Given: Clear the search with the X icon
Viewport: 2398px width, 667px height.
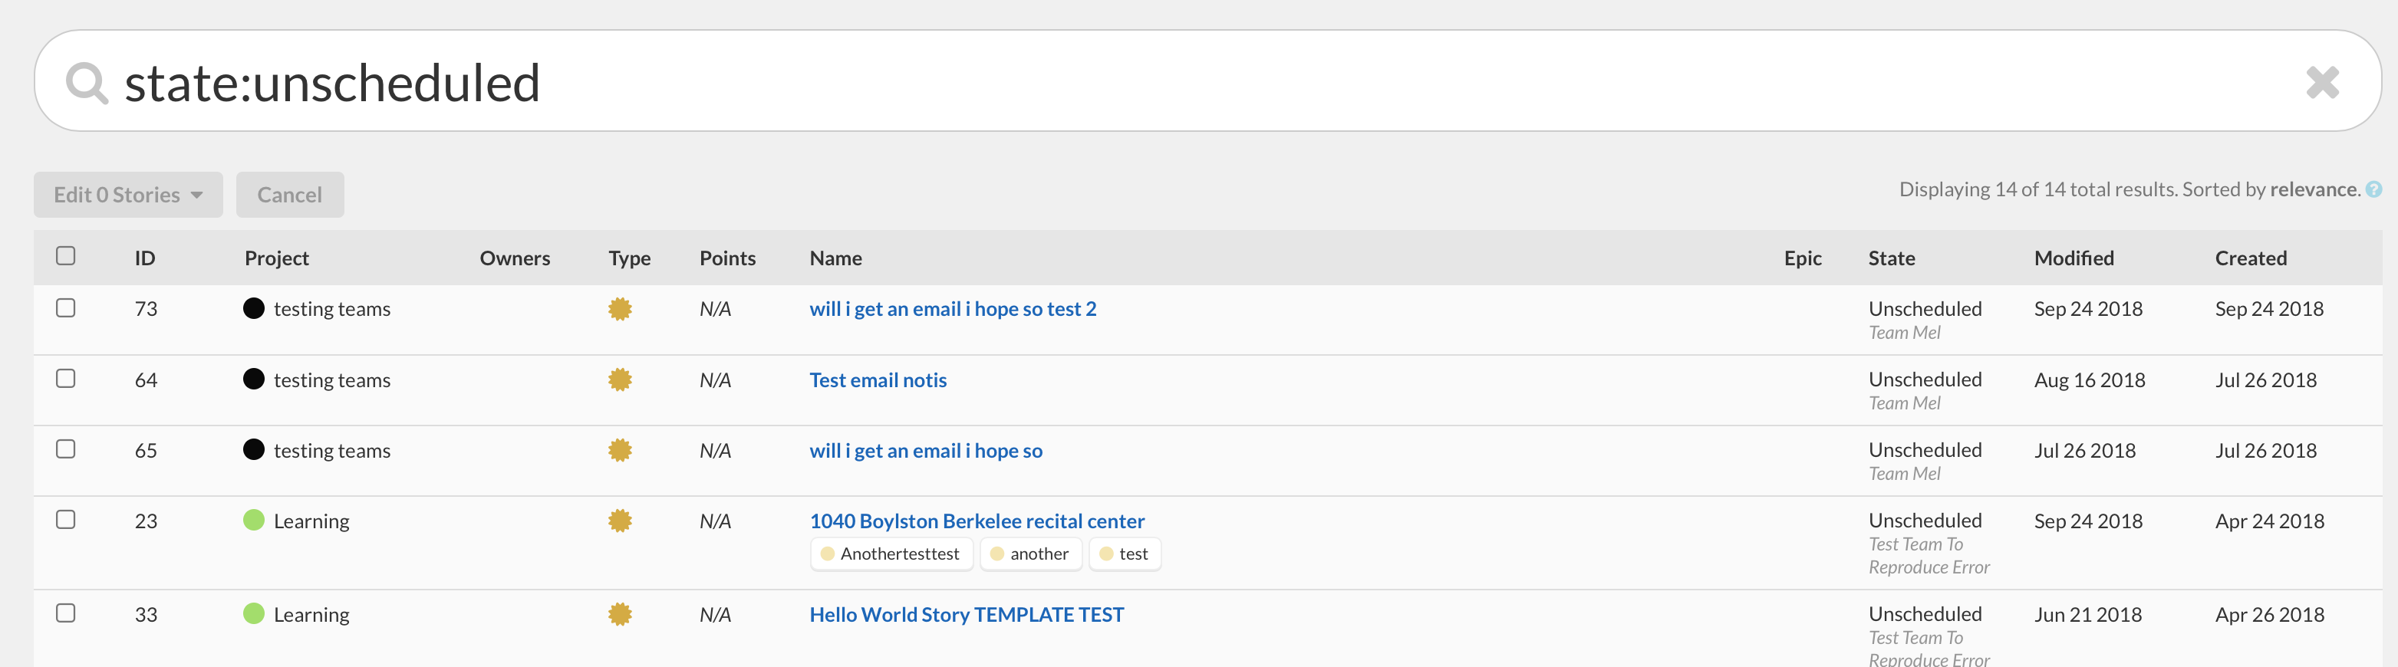Looking at the screenshot, I should pos(2321,83).
